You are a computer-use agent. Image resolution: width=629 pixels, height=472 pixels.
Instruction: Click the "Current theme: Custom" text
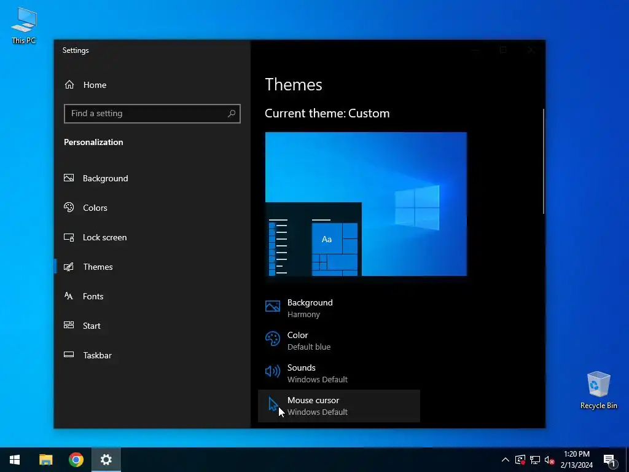point(327,113)
